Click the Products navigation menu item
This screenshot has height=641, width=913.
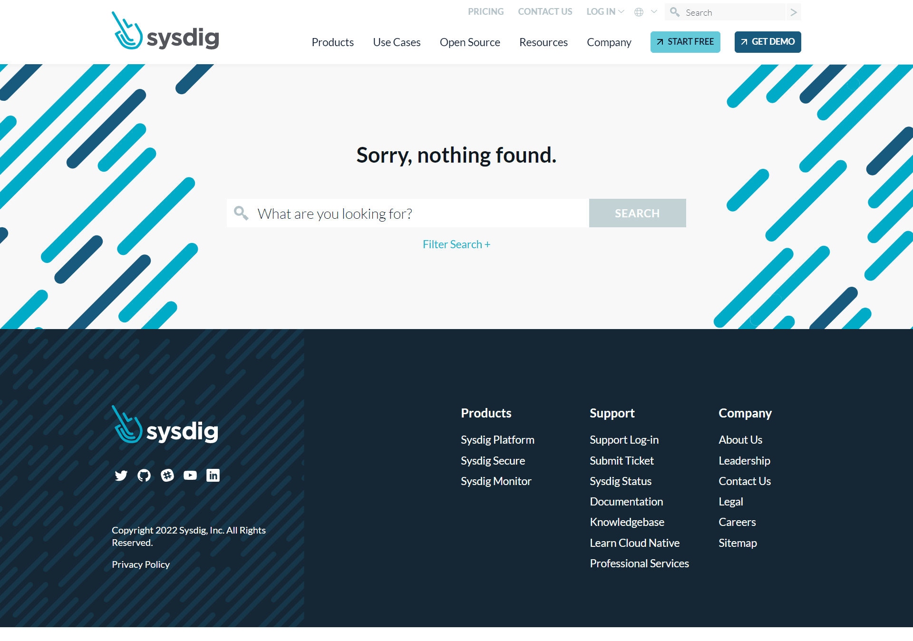(333, 42)
